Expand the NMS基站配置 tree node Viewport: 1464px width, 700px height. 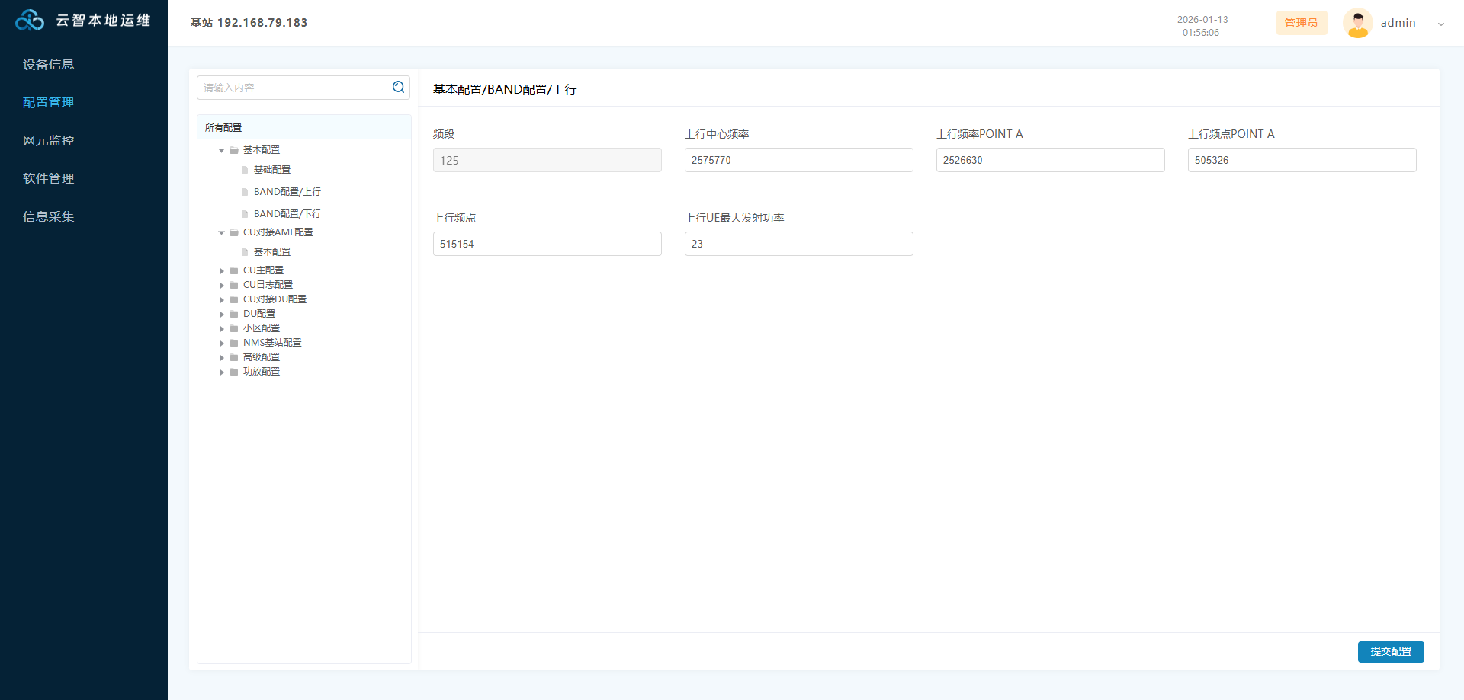click(x=222, y=344)
